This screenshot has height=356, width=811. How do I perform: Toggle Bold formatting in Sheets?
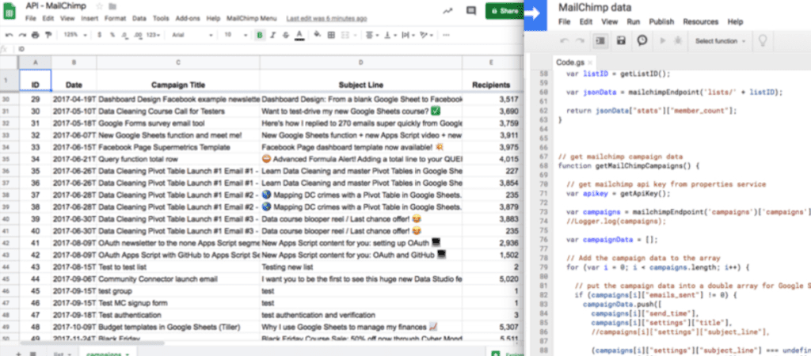point(260,35)
